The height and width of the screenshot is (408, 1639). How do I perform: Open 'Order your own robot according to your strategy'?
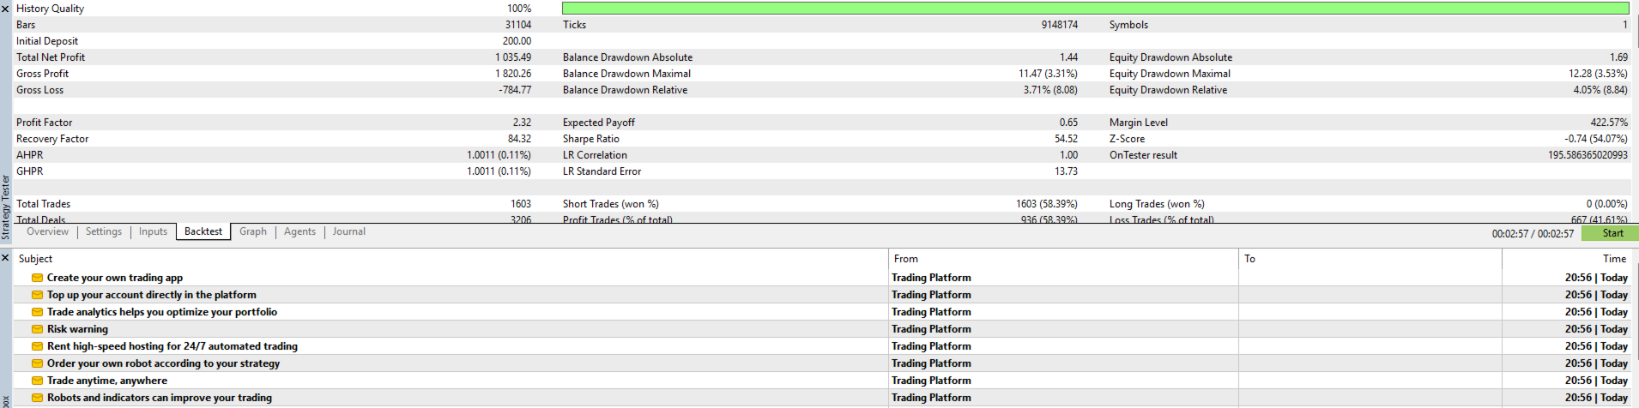pos(163,363)
